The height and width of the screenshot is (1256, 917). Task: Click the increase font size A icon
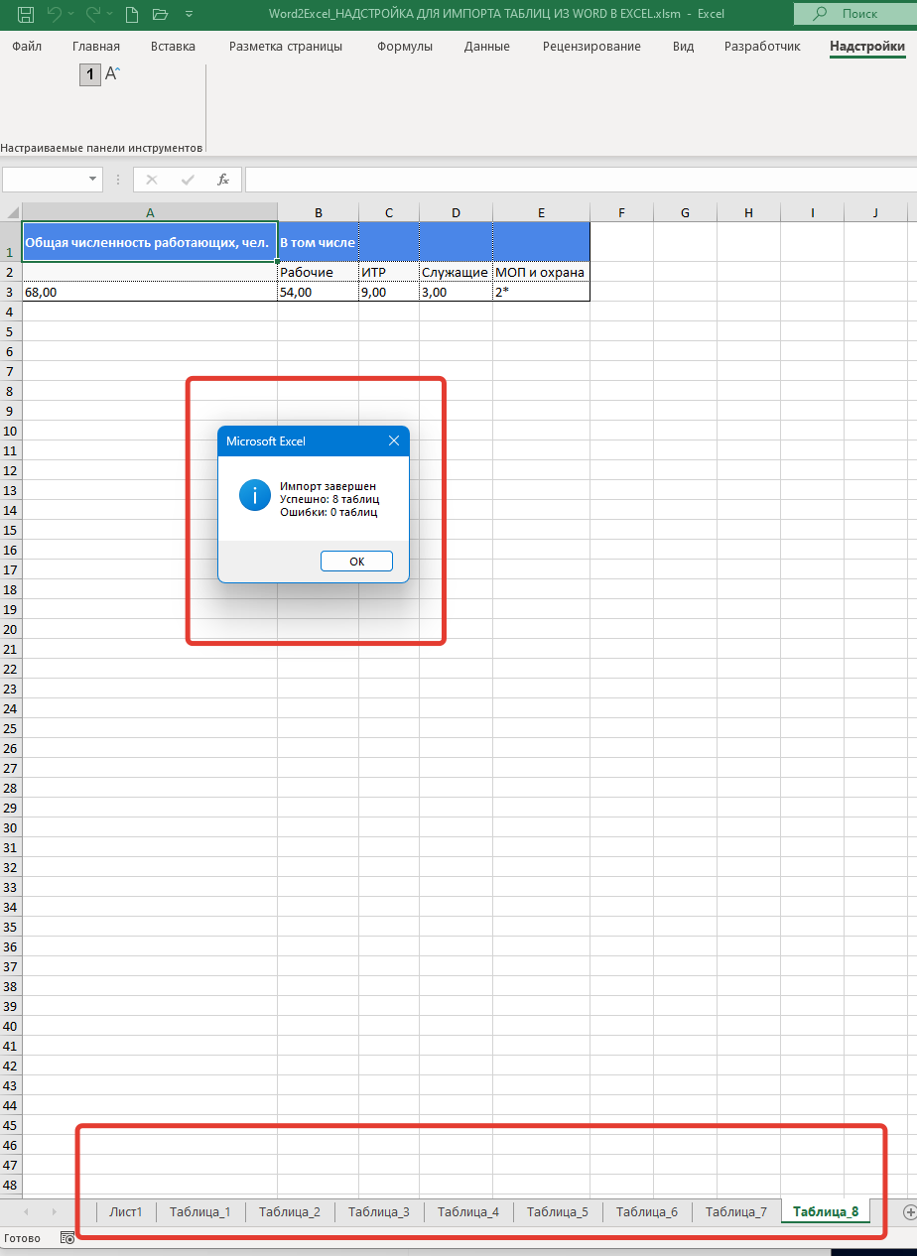pos(112,74)
